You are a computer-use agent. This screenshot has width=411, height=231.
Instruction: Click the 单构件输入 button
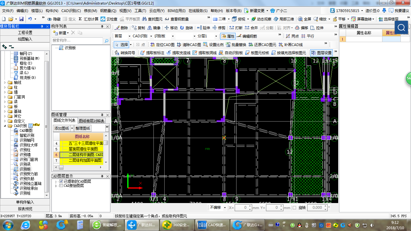(x=25, y=202)
